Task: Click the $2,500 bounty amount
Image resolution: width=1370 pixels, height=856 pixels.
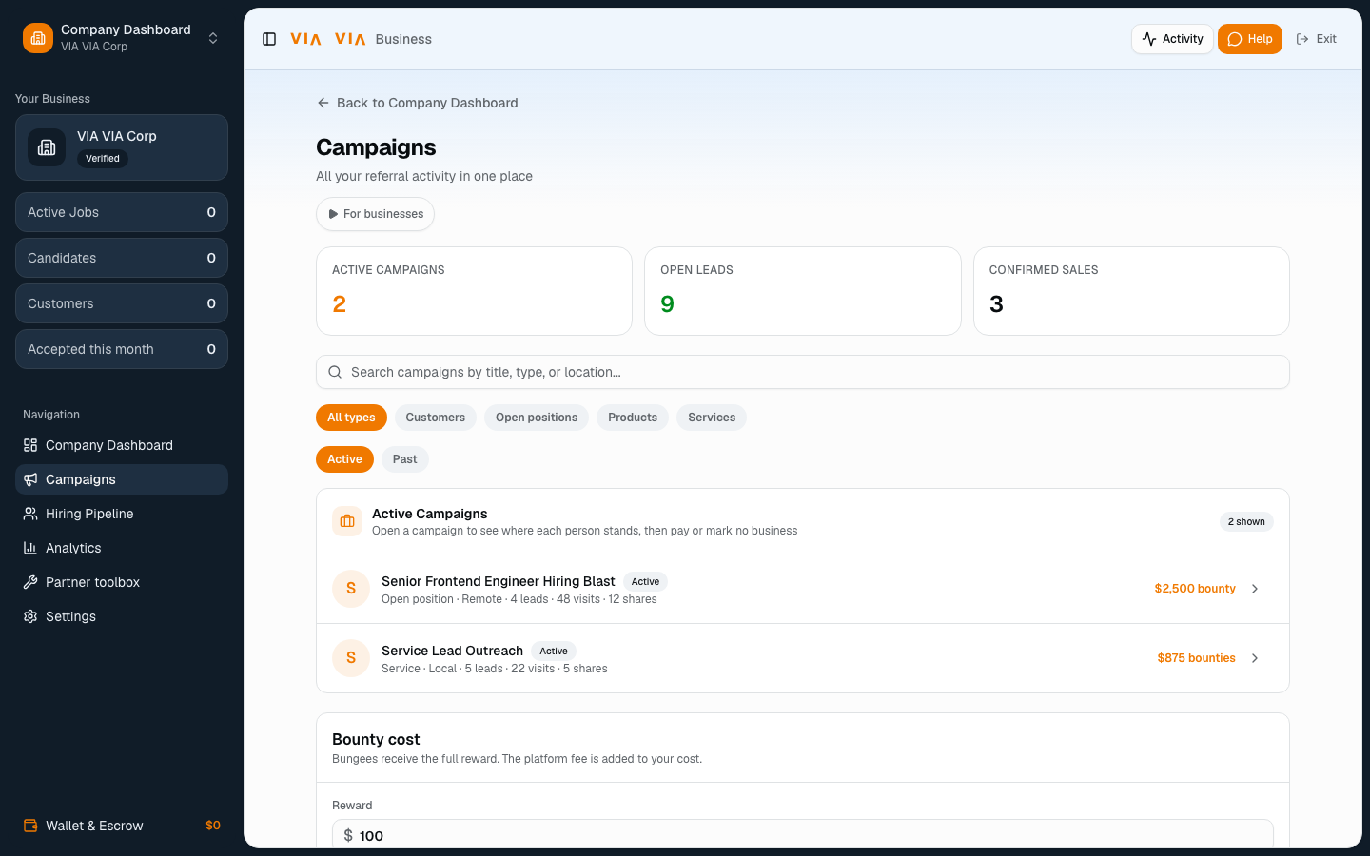Action: click(x=1195, y=589)
